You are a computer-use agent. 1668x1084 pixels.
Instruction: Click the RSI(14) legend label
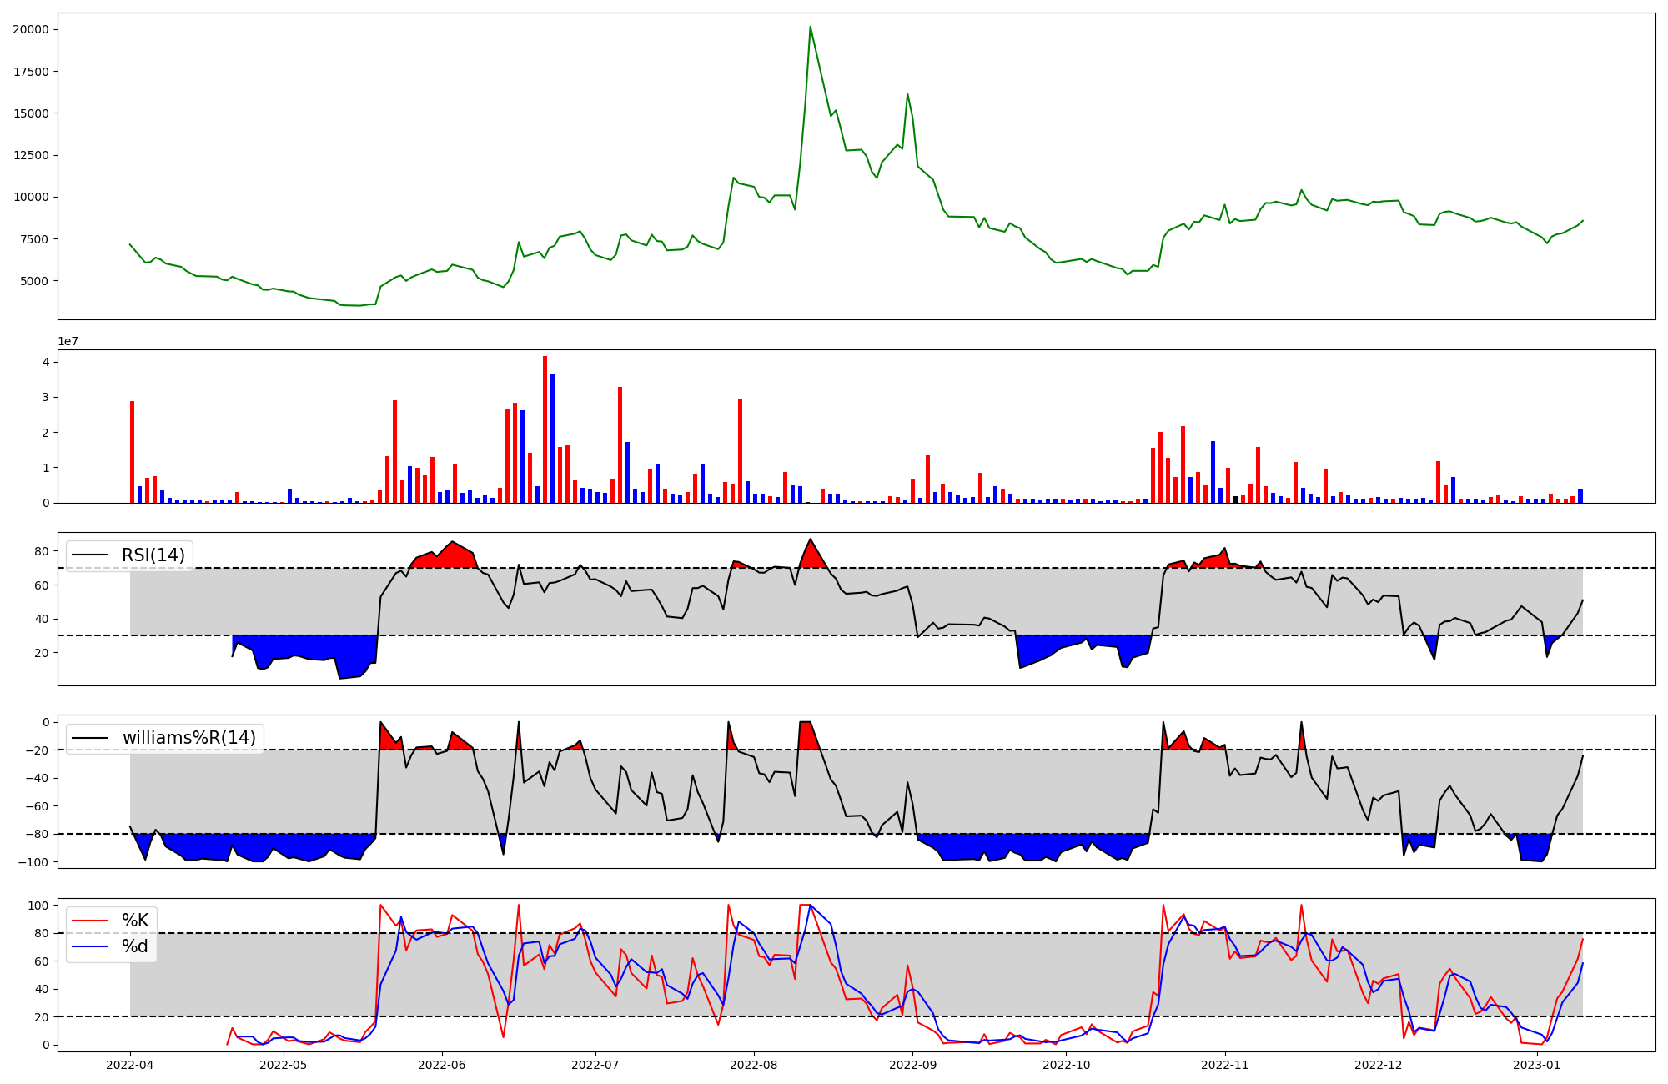tap(153, 555)
